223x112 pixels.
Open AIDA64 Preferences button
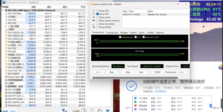(x=171, y=72)
